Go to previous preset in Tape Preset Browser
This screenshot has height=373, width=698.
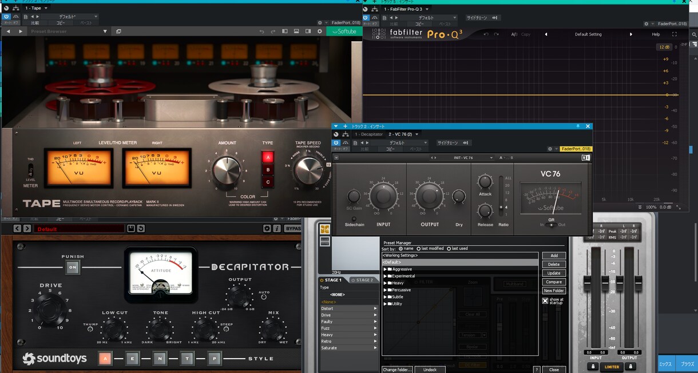(9, 31)
